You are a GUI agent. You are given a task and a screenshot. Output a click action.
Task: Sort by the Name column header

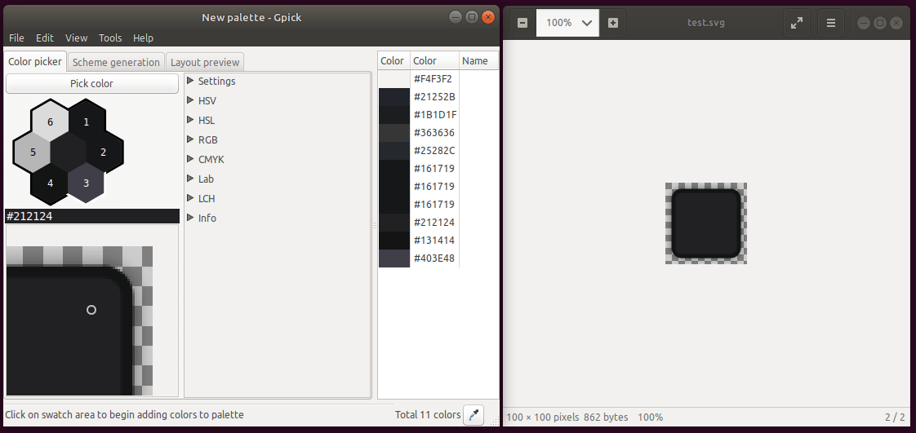click(479, 60)
